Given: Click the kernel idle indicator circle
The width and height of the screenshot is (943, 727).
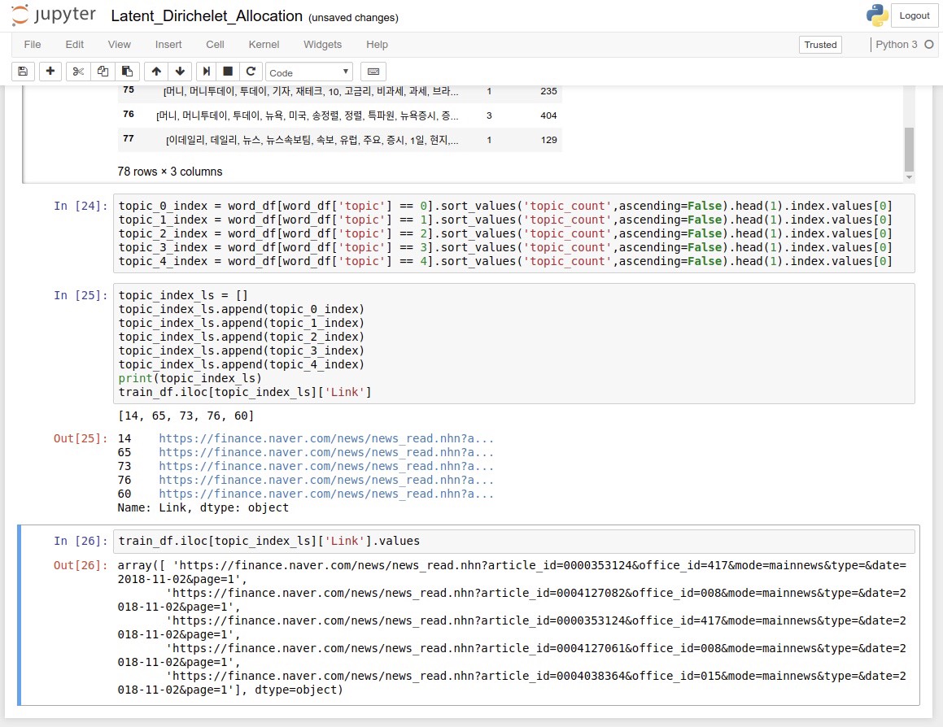Looking at the screenshot, I should click(x=928, y=45).
